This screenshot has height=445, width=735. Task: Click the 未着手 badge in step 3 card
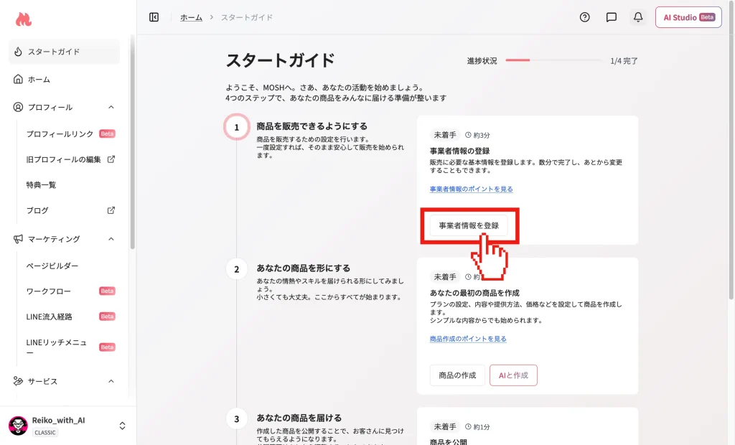click(445, 427)
